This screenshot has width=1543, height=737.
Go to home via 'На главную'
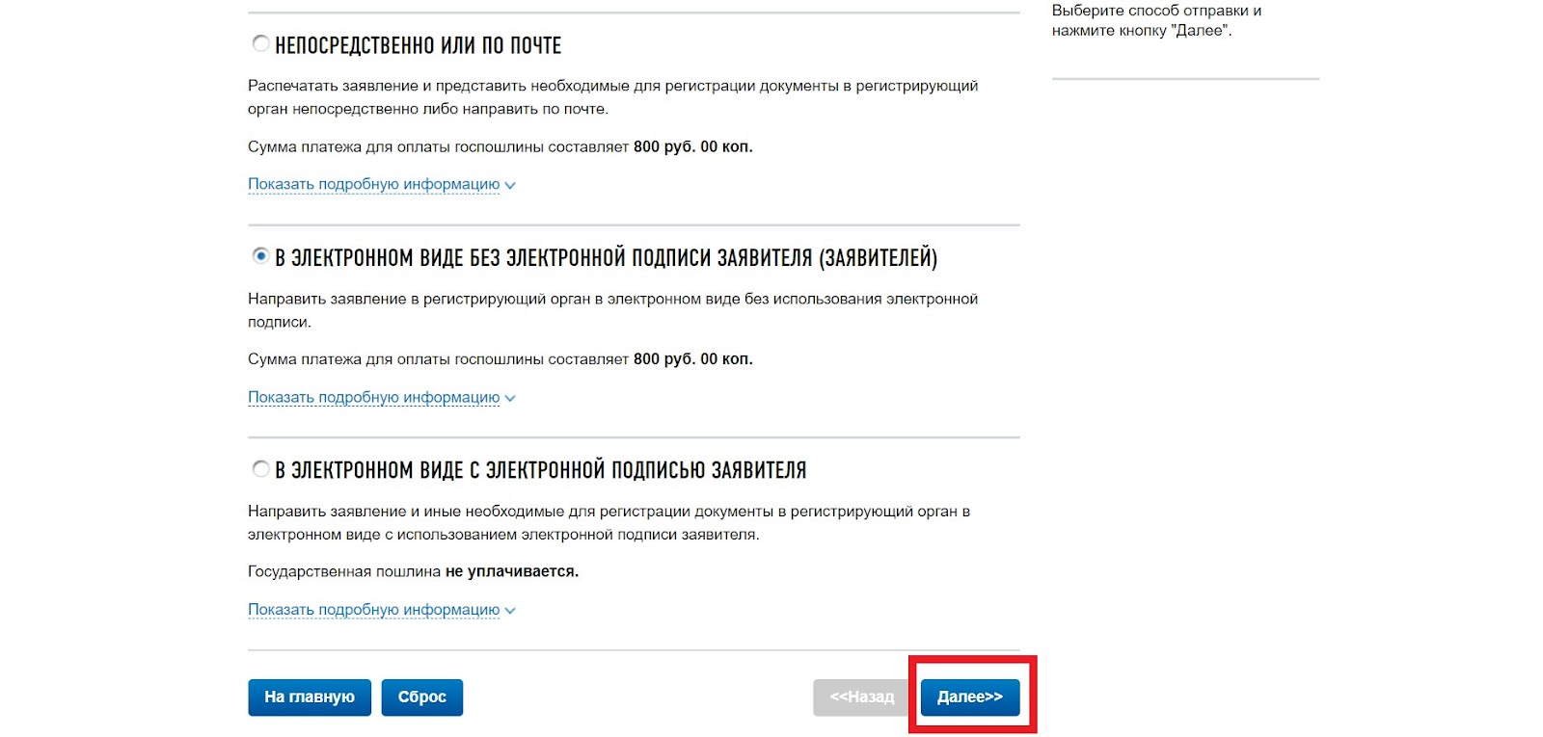(x=310, y=697)
